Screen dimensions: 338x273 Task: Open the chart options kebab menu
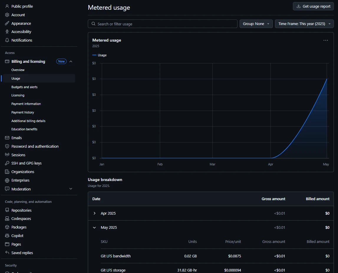[x=325, y=40]
